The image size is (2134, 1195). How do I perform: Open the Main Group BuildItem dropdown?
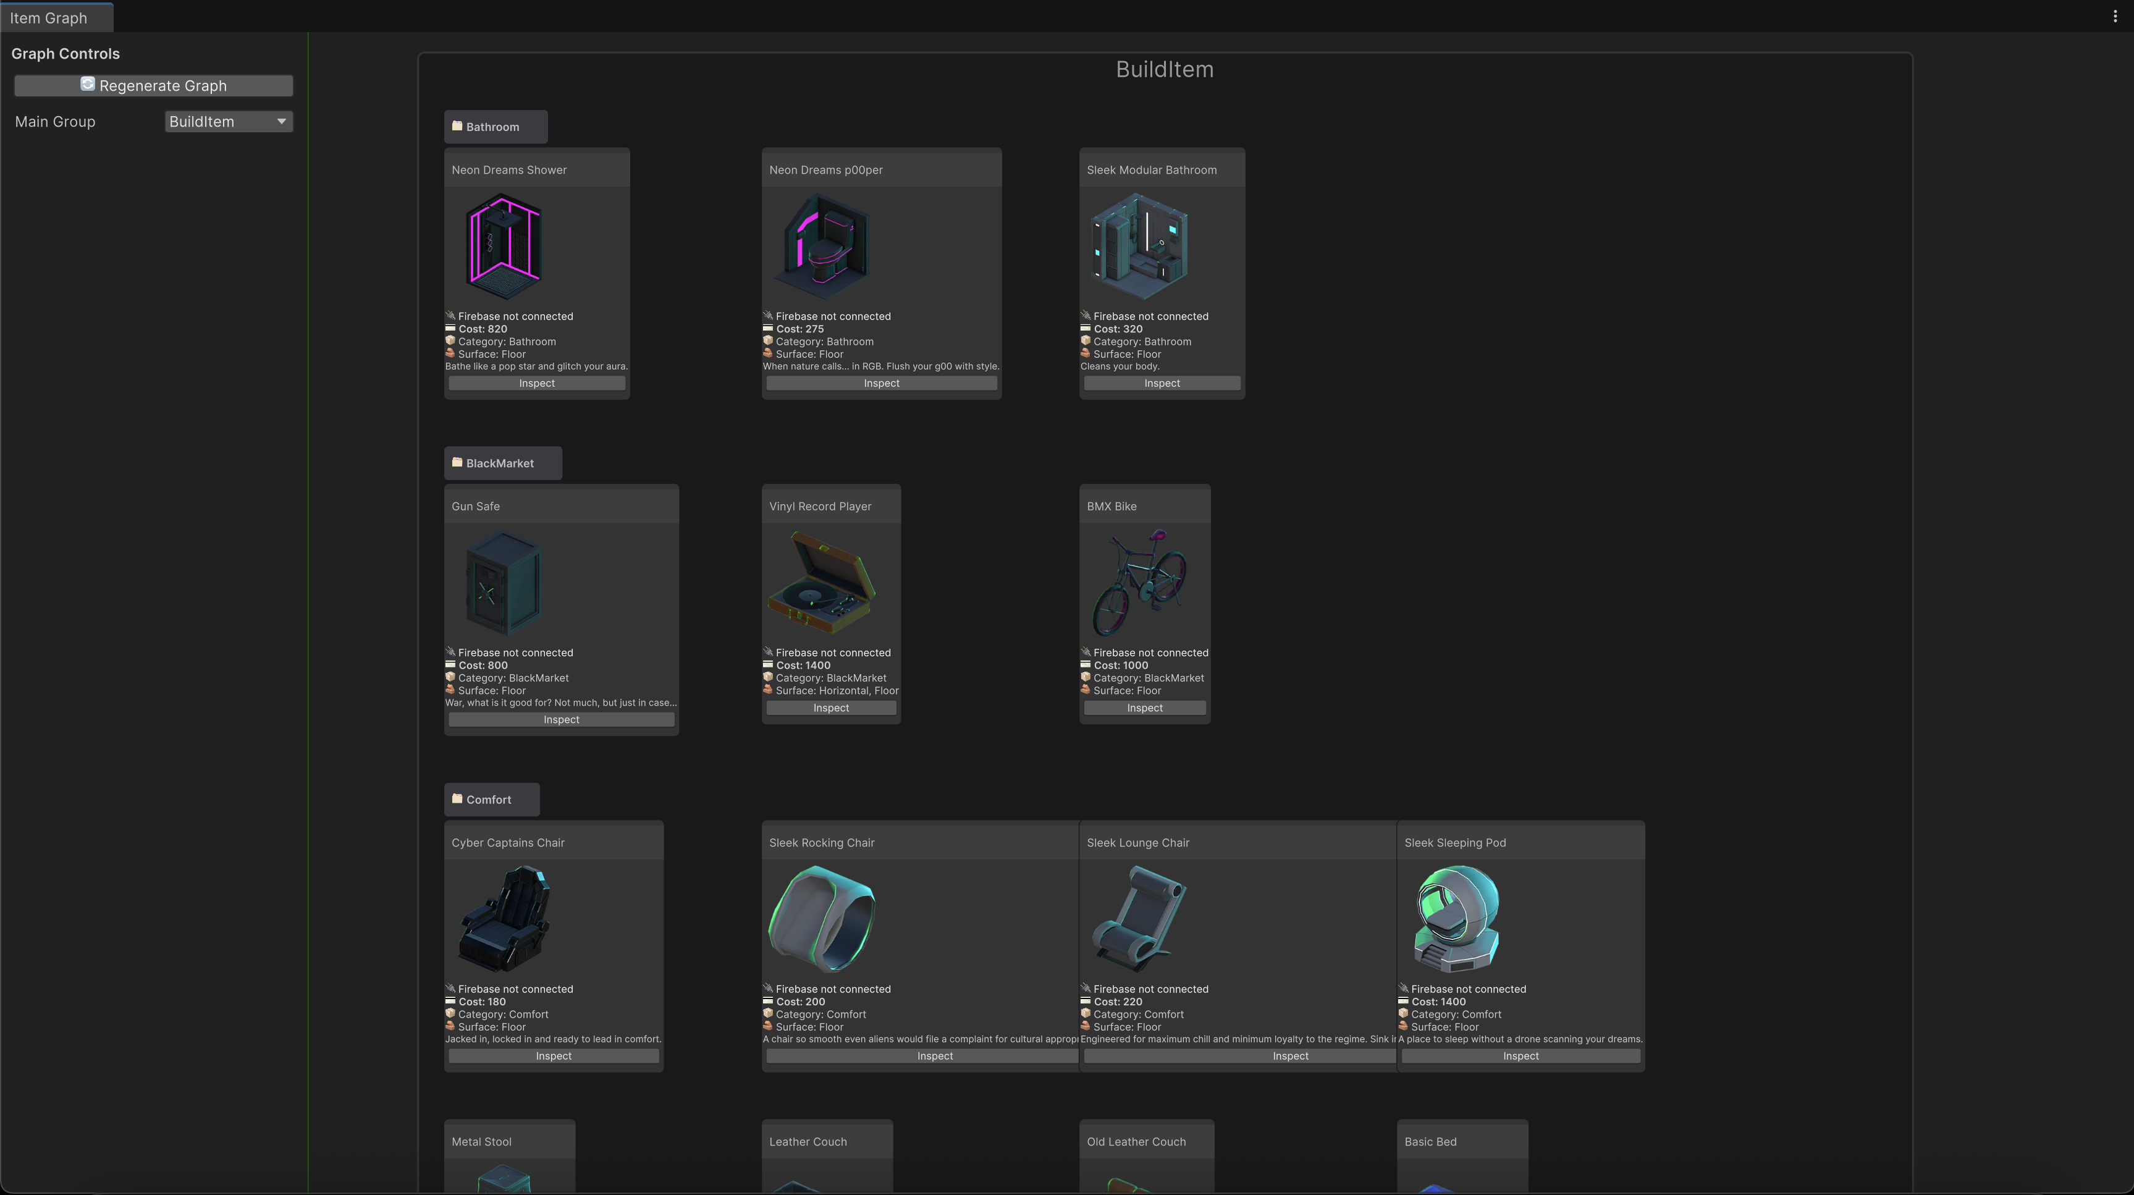click(x=228, y=121)
